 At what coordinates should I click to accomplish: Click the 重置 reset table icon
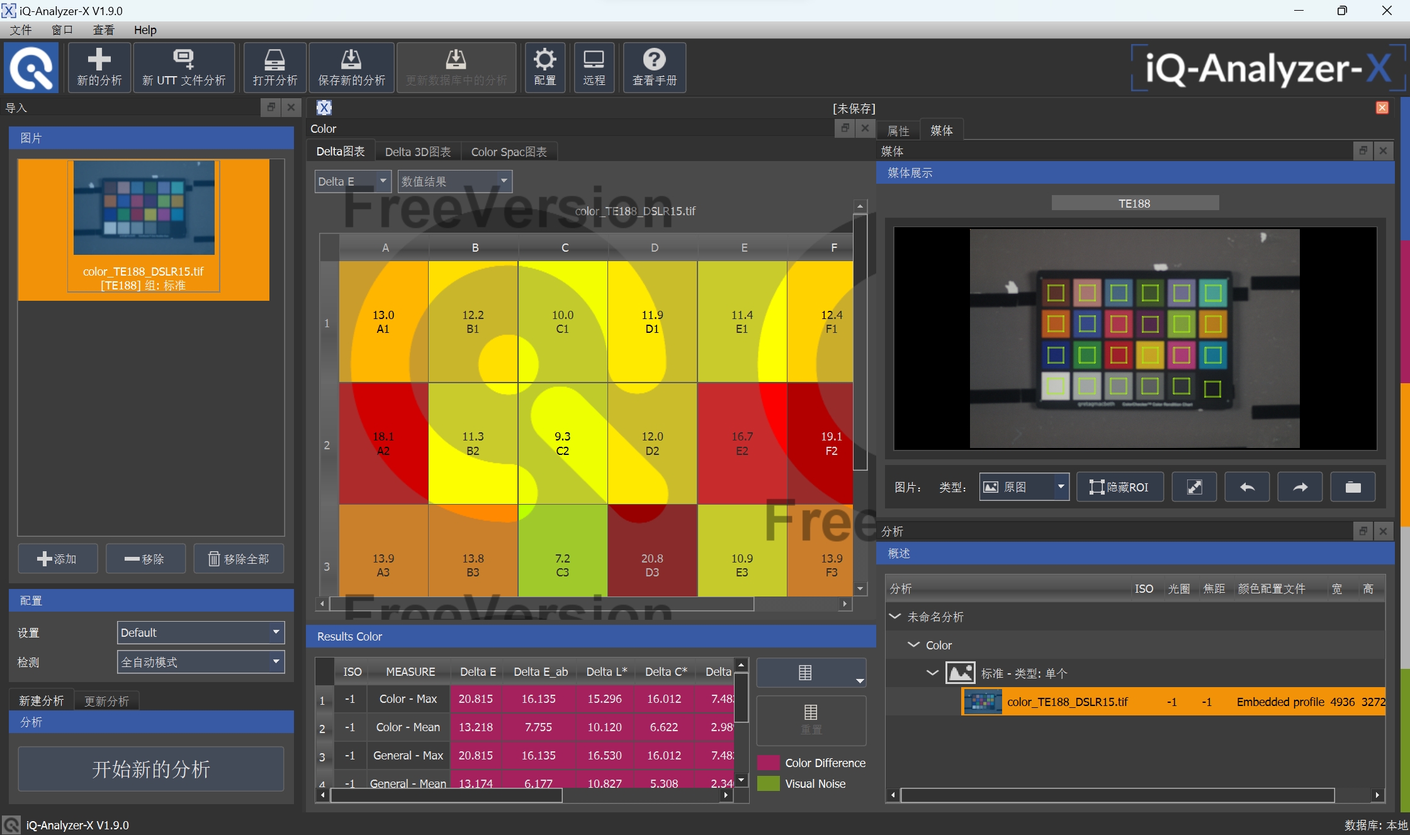point(811,720)
